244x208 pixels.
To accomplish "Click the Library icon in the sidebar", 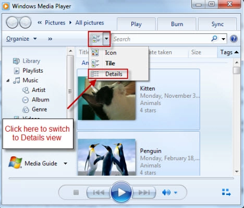I will [16, 61].
